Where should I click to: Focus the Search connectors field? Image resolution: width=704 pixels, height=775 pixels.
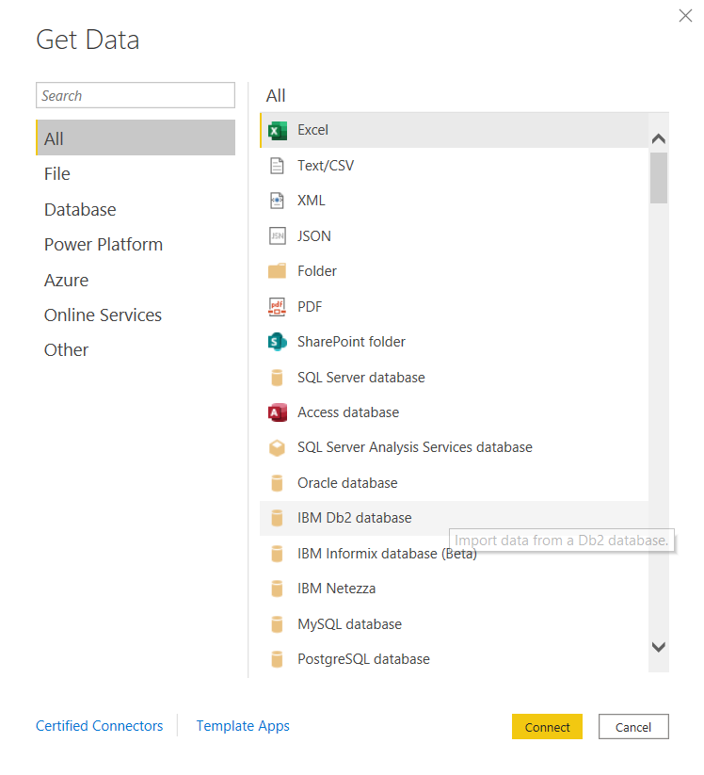(136, 95)
